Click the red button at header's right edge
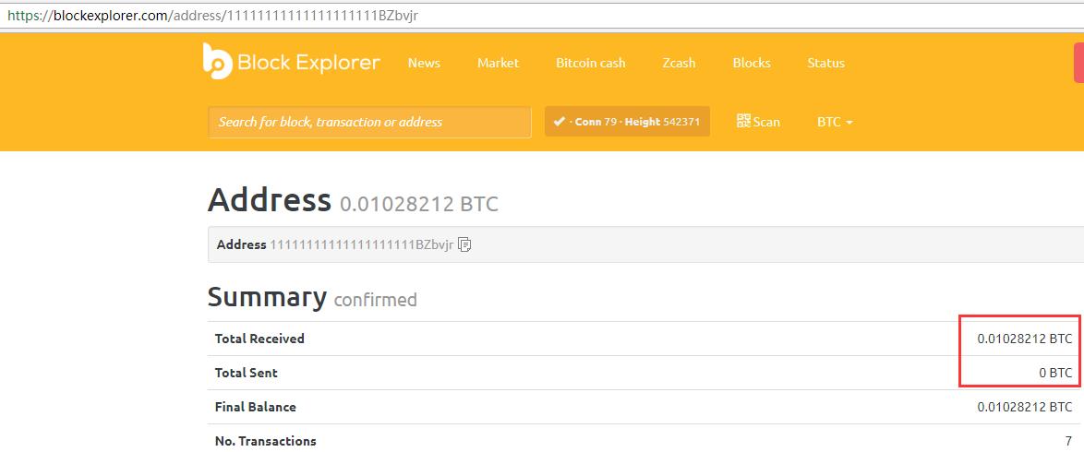Screen dimensions: 1084x452 pyautogui.click(x=1078, y=63)
